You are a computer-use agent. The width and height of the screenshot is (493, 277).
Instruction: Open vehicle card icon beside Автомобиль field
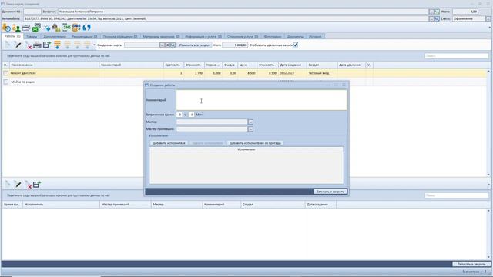(437, 18)
